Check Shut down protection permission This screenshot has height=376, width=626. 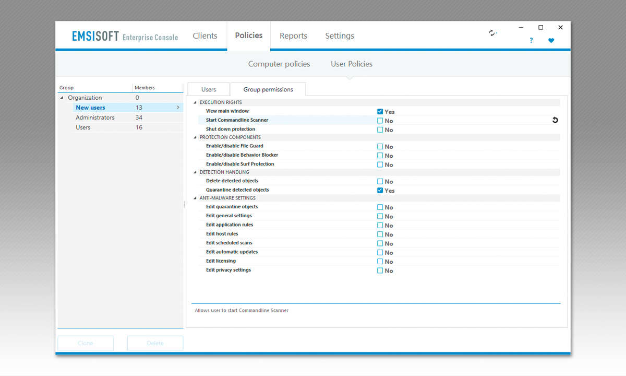(380, 130)
